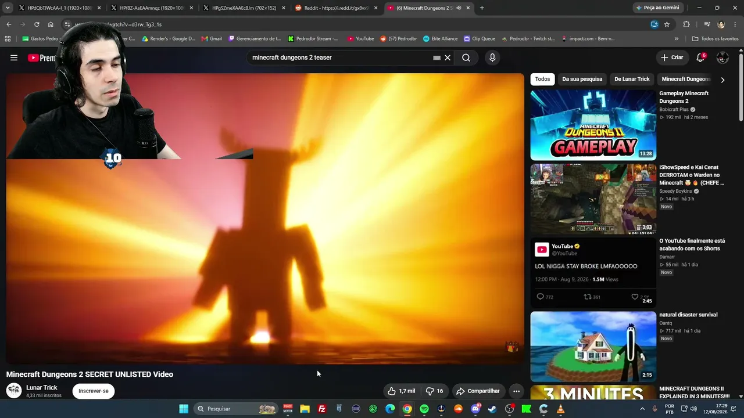The image size is (744, 418).
Task: Open Chrome apps grid in bookmarks bar
Action: 8,39
